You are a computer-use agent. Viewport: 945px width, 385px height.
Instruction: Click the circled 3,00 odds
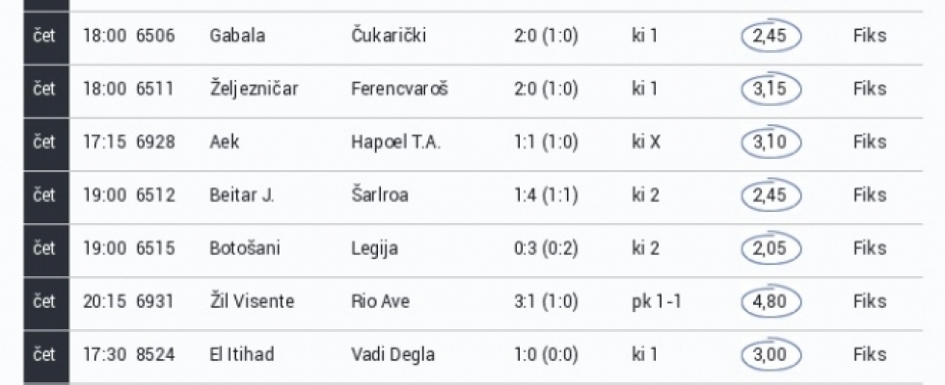coord(769,354)
